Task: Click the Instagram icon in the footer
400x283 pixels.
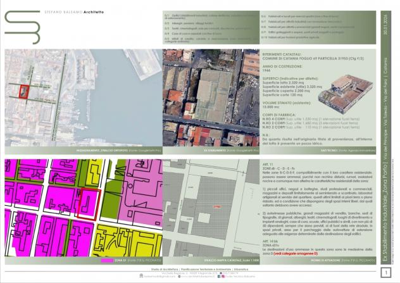Action: point(223,277)
